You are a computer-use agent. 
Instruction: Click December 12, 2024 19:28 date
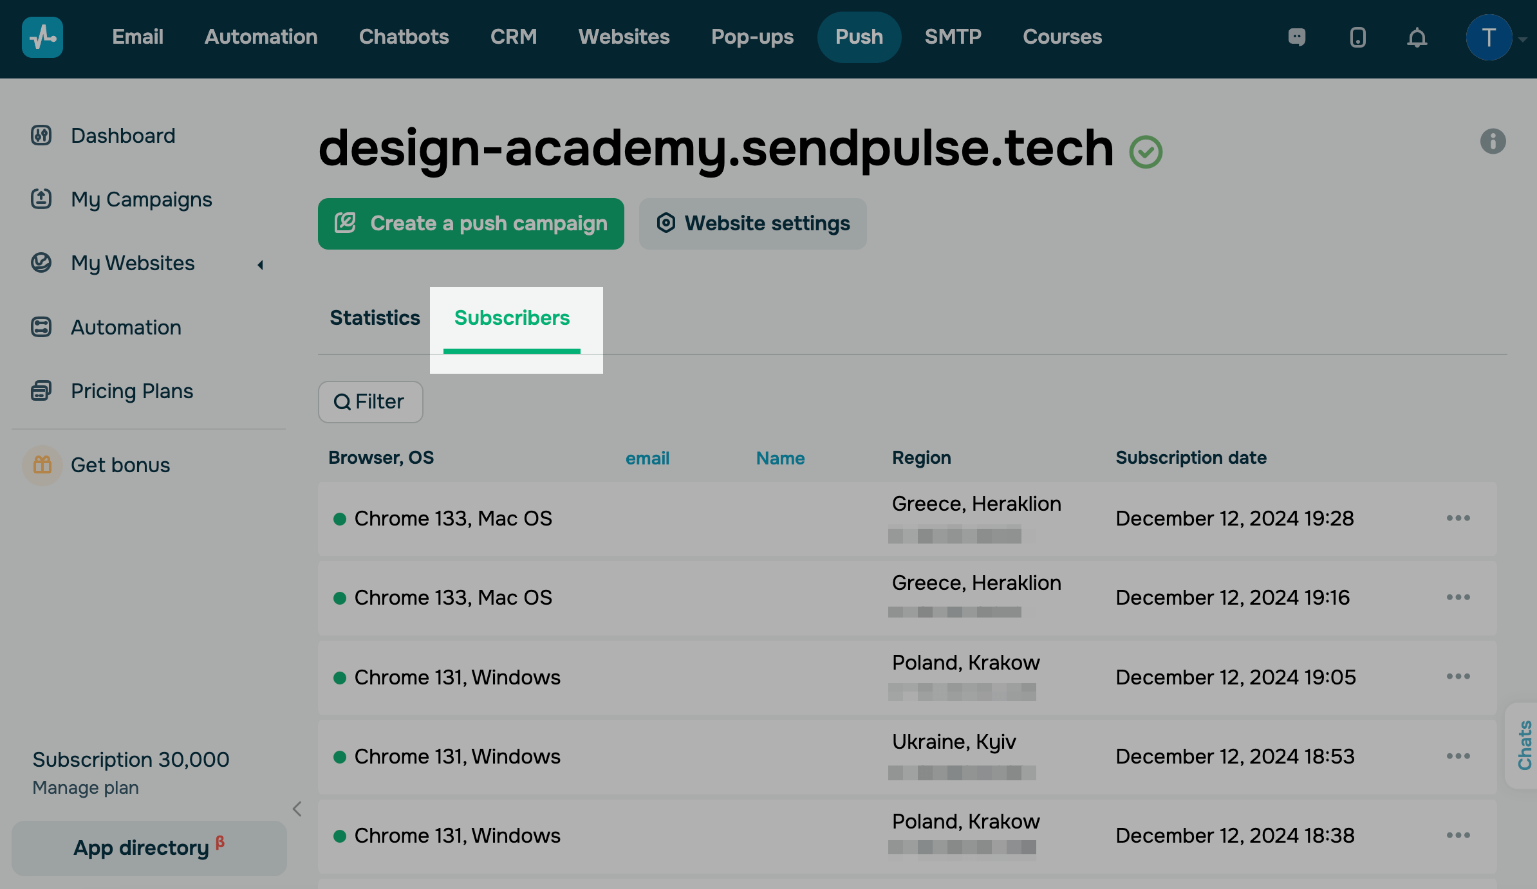(x=1234, y=518)
